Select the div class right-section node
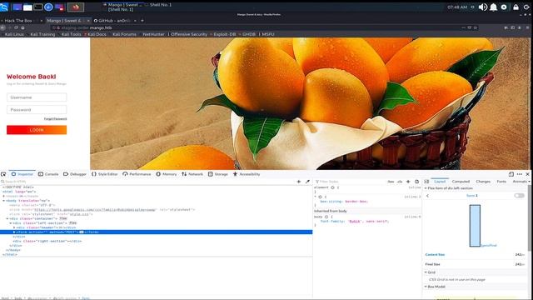This screenshot has width=533, height=300. point(47,241)
